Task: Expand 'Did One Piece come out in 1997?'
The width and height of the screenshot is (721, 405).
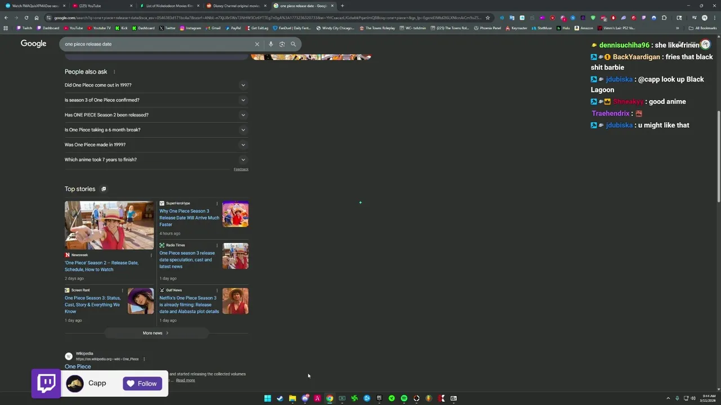Action: (156, 85)
